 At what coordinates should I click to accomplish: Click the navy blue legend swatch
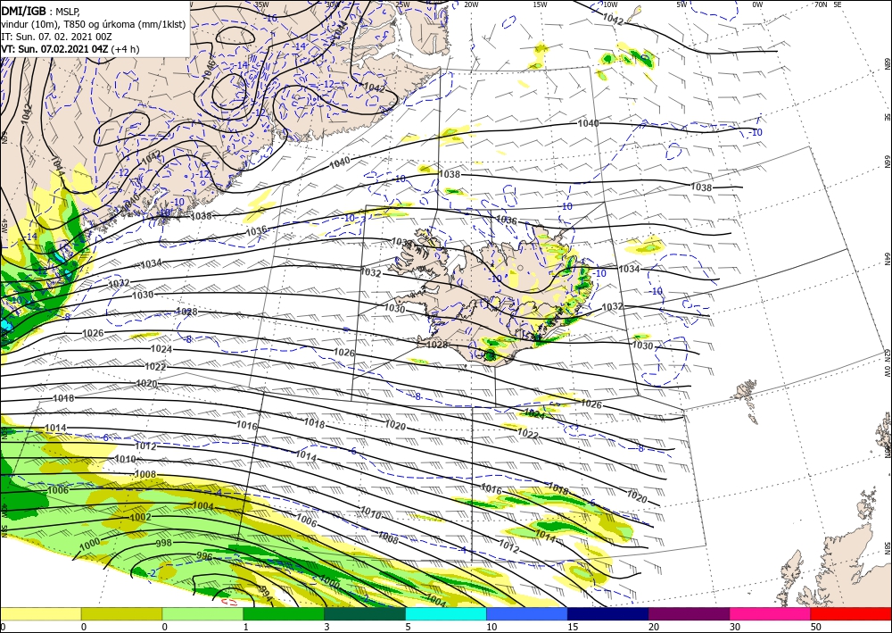[608, 613]
